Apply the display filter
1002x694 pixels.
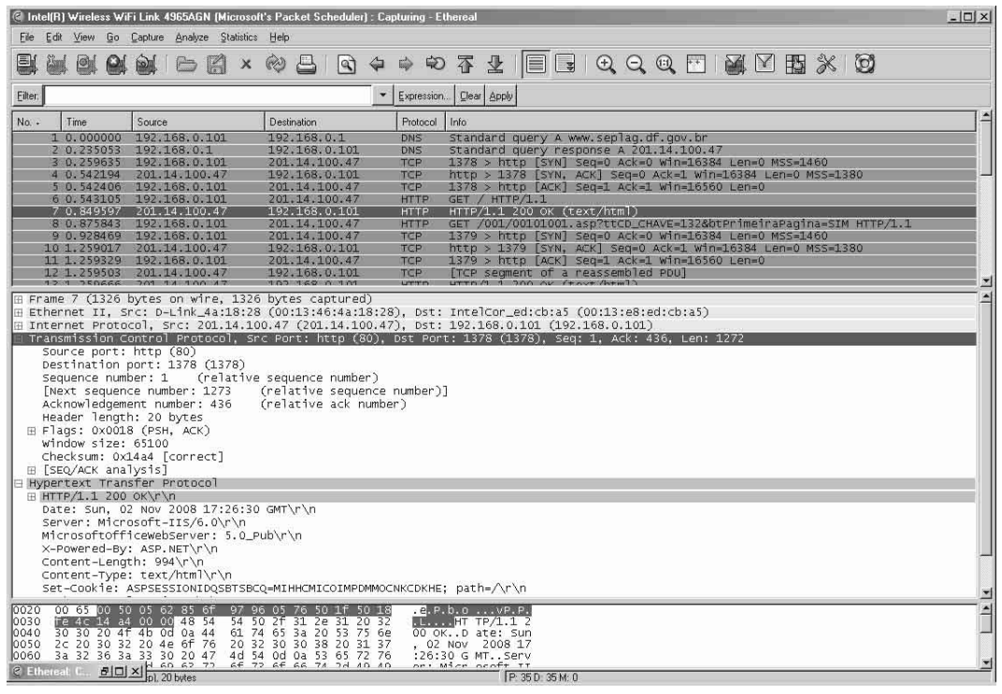pos(501,96)
